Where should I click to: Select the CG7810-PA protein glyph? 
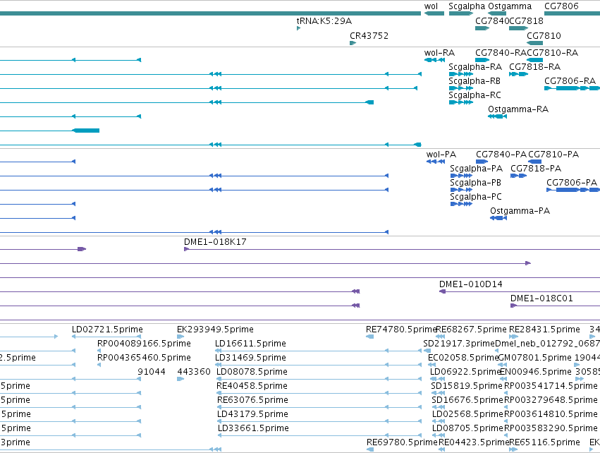click(x=535, y=162)
